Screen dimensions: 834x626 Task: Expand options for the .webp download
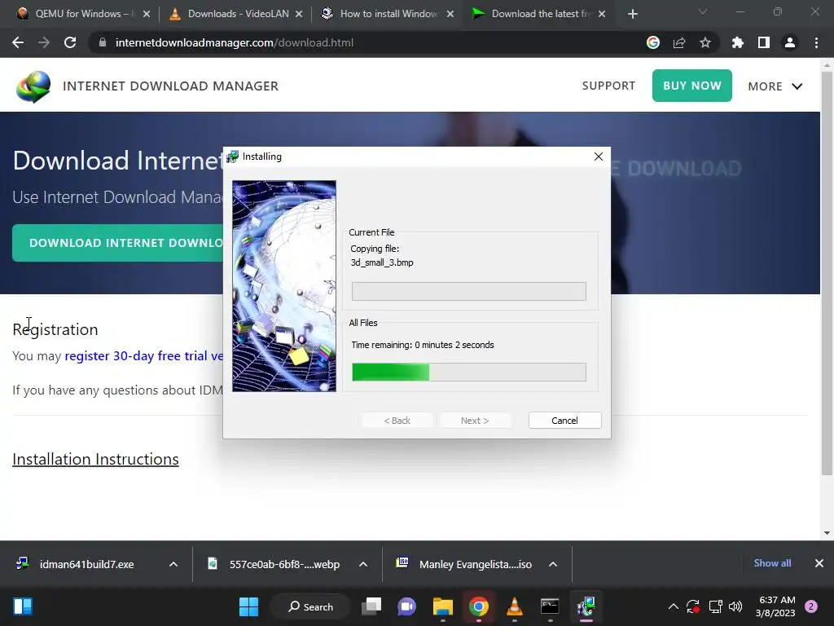[x=363, y=564]
